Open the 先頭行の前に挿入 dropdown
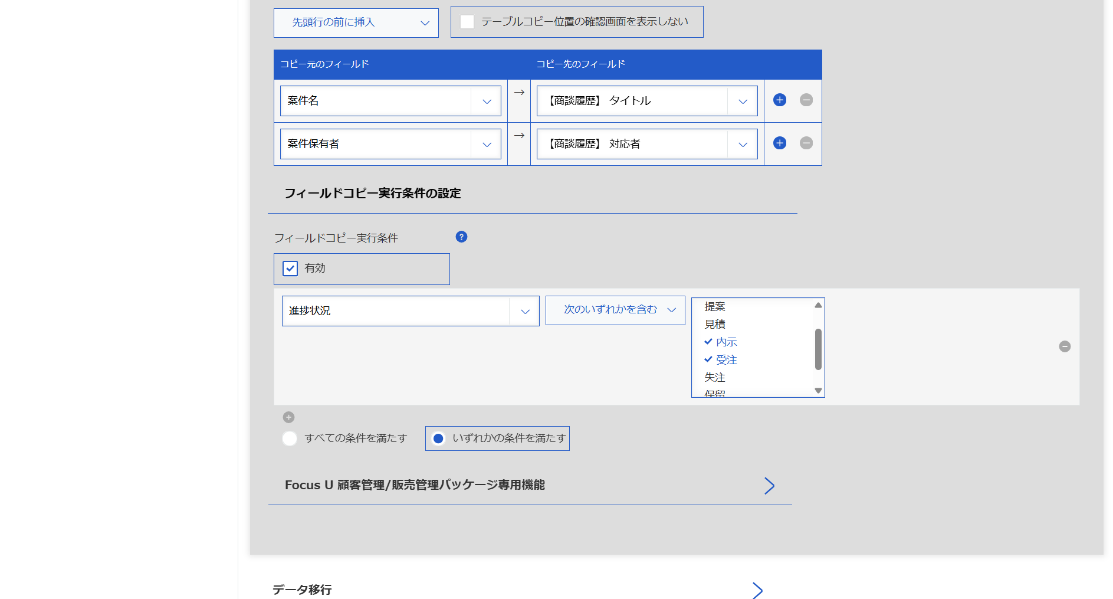 [356, 23]
